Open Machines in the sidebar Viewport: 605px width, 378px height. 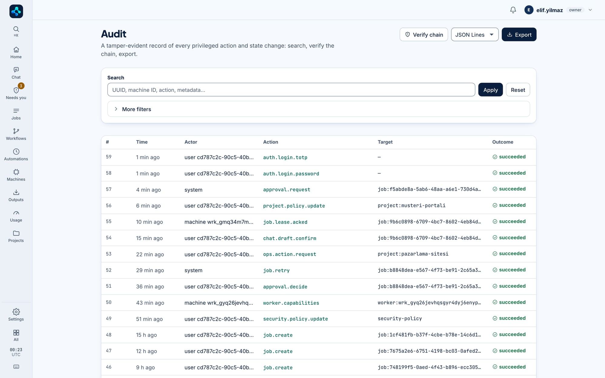coord(16,175)
